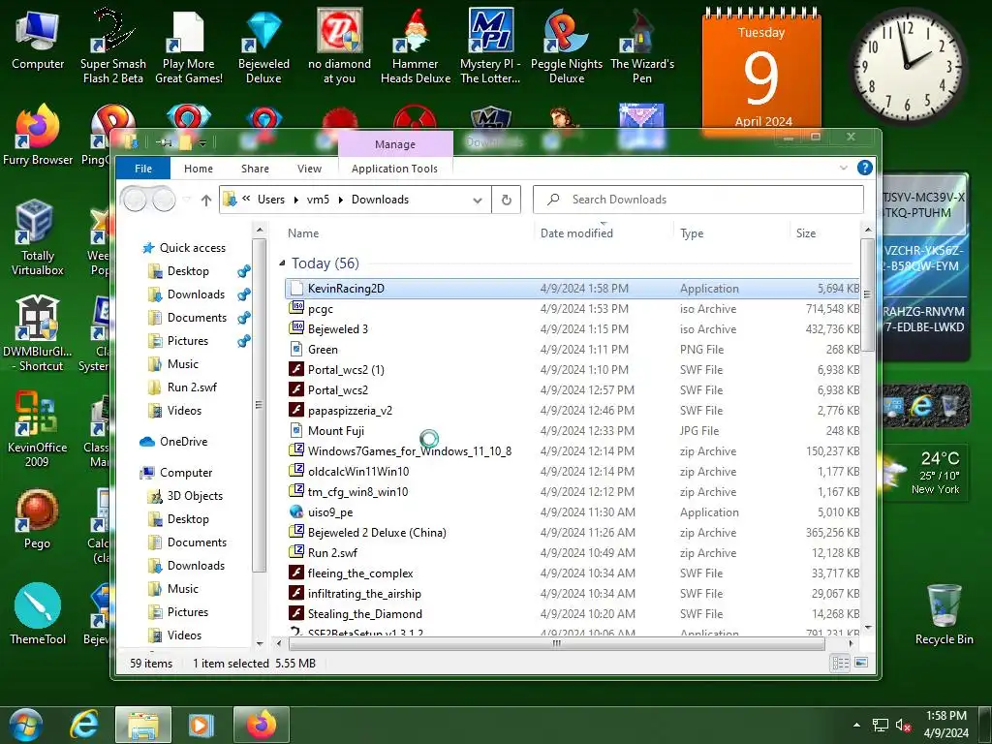
Task: Sort by Date modified column header
Action: pyautogui.click(x=576, y=233)
